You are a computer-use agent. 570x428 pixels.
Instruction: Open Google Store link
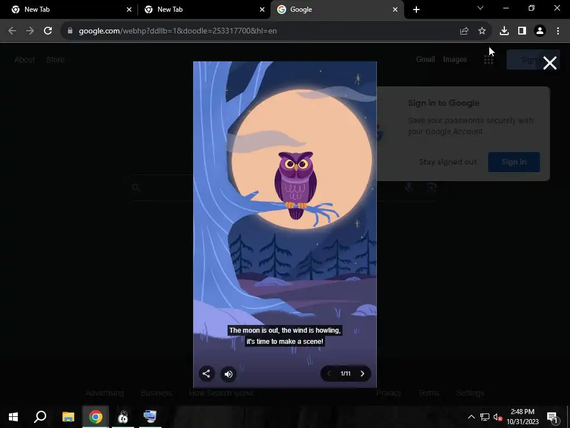(55, 60)
